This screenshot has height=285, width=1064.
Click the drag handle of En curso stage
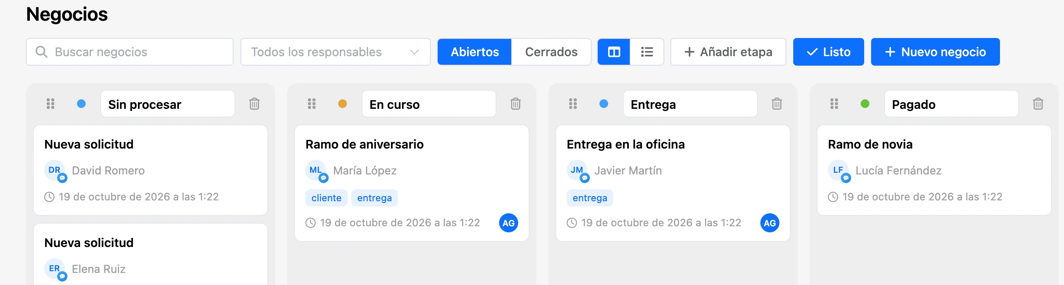(x=312, y=104)
